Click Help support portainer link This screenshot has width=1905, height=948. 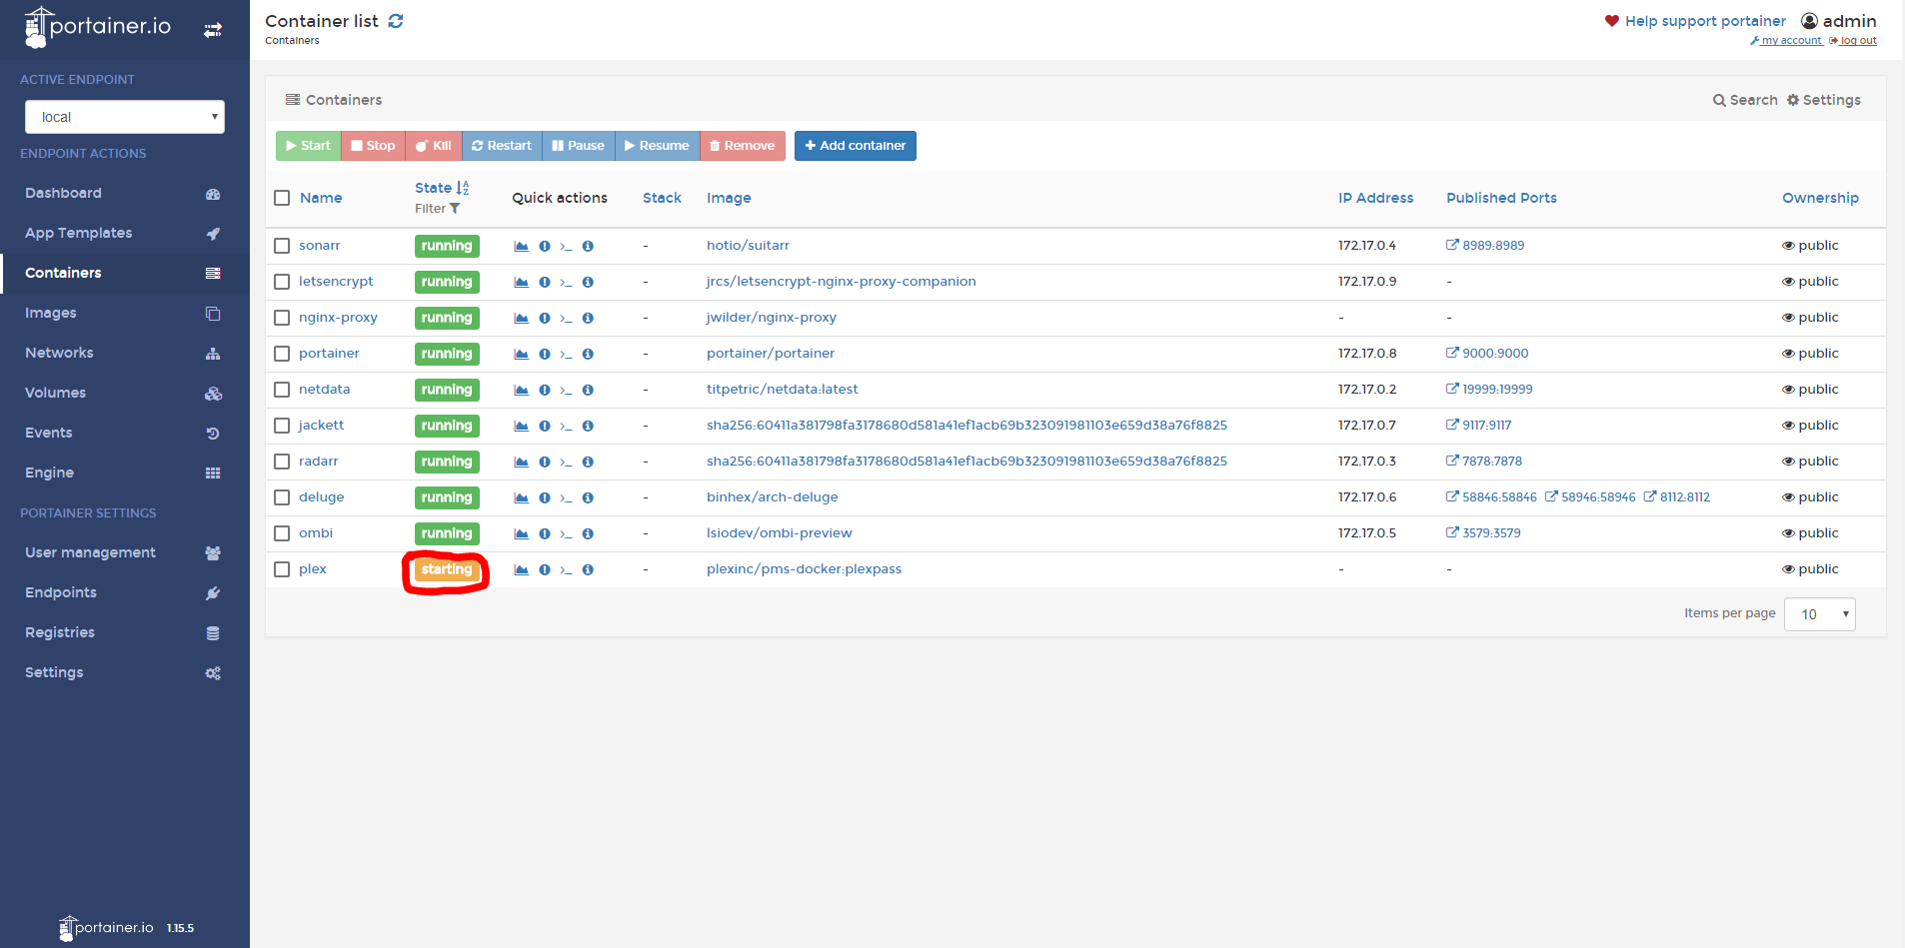click(x=1695, y=21)
